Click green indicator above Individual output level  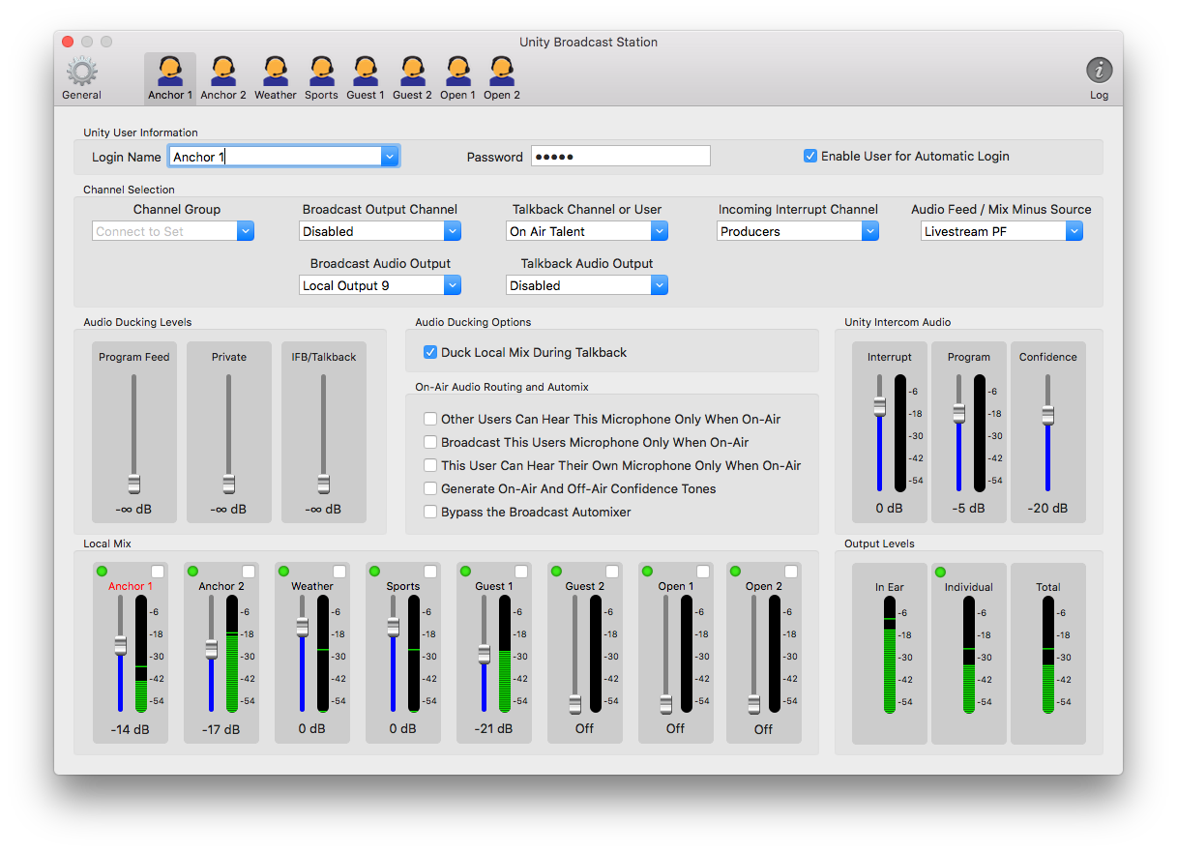coord(940,573)
